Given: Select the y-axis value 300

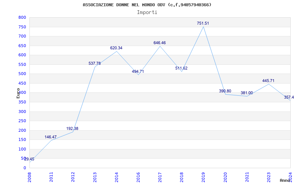Looking at the screenshot, I should coord(22,112).
